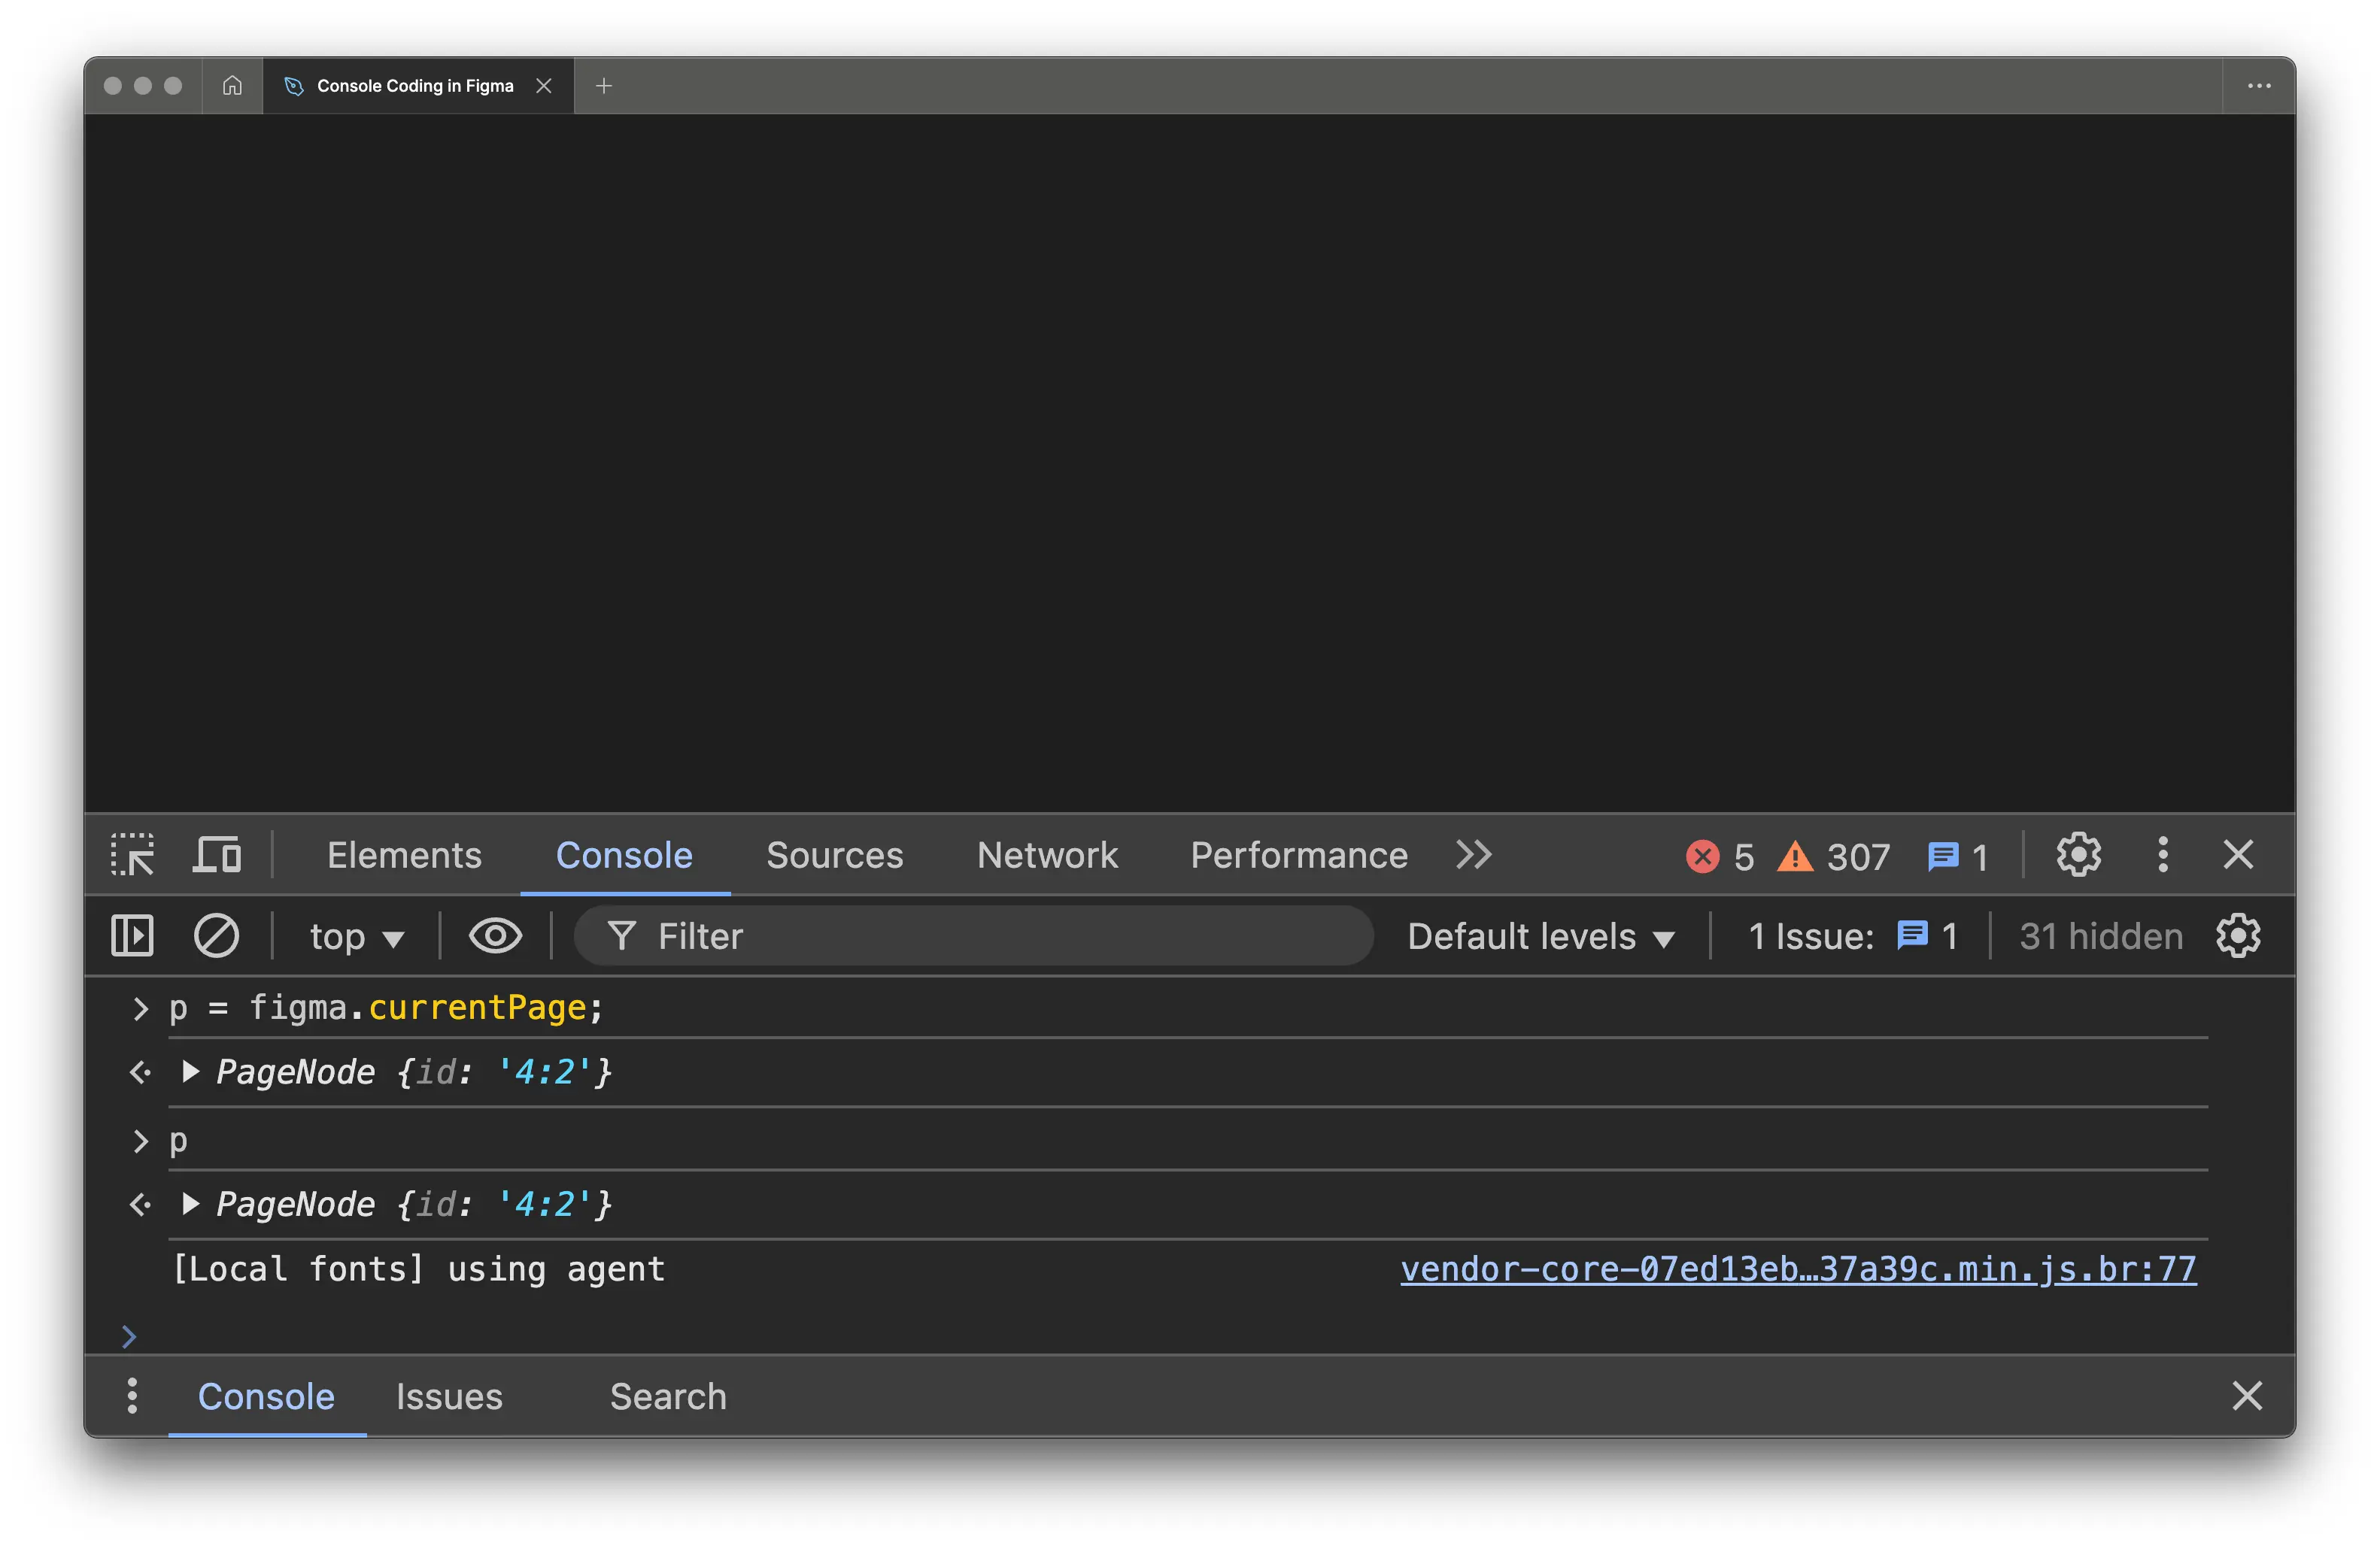This screenshot has height=1549, width=2380.
Task: Switch to the Console tab in DevTools
Action: coord(624,856)
